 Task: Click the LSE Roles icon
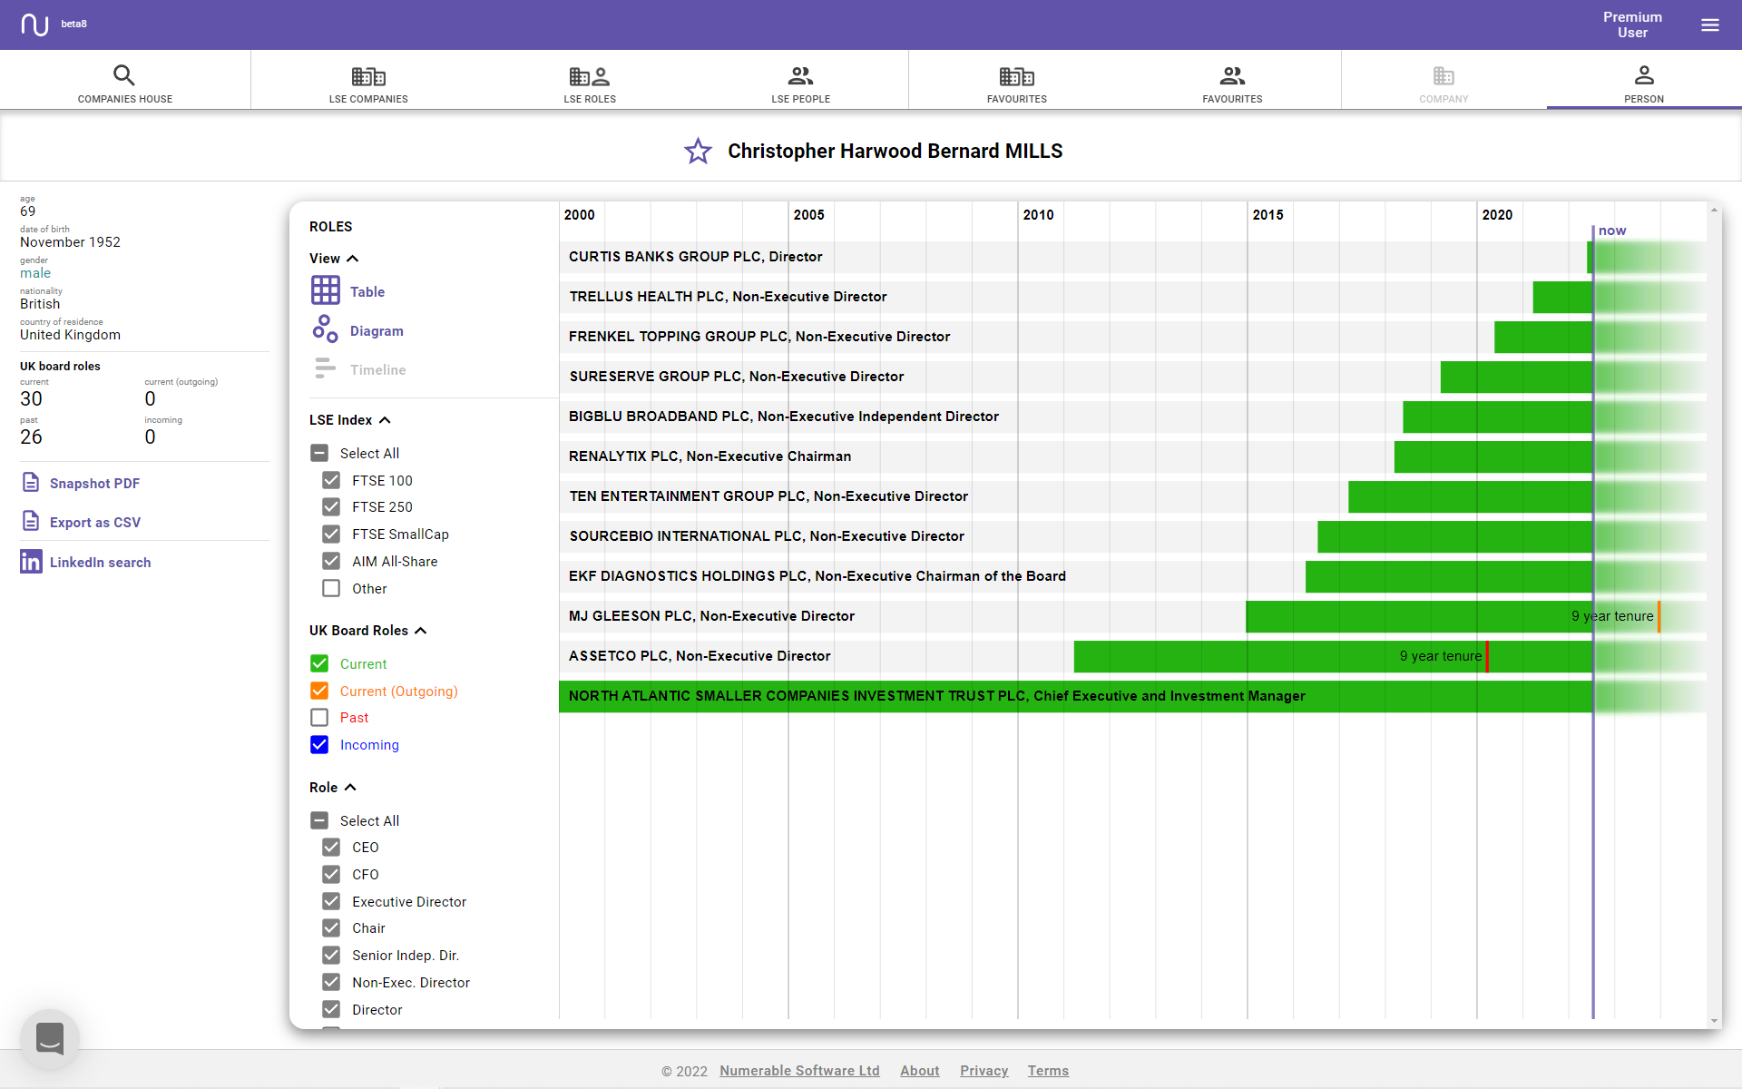pyautogui.click(x=590, y=76)
